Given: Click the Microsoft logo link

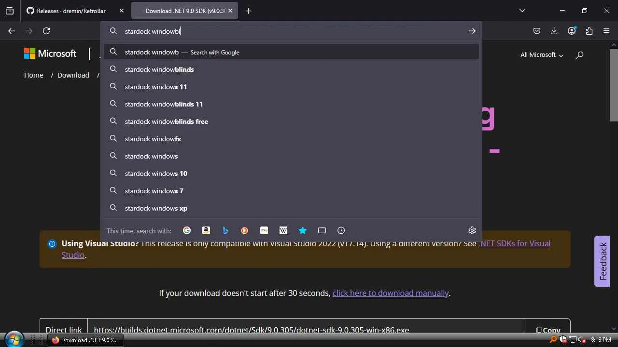Looking at the screenshot, I should click(x=50, y=53).
